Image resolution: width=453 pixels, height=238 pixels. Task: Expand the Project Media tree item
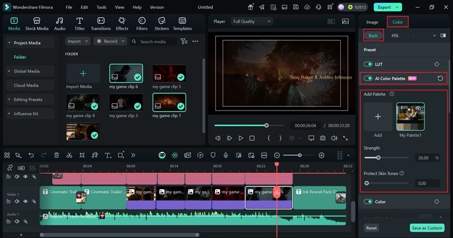tap(10, 43)
